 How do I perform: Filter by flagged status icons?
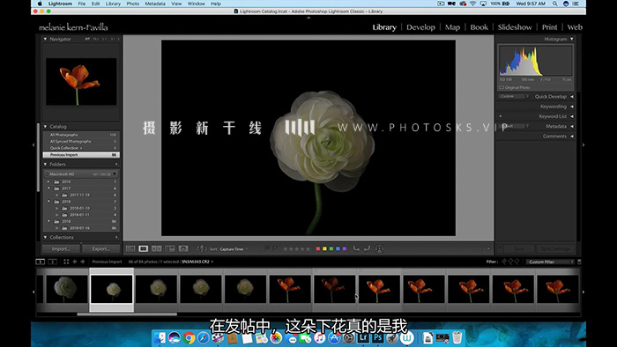(x=510, y=262)
